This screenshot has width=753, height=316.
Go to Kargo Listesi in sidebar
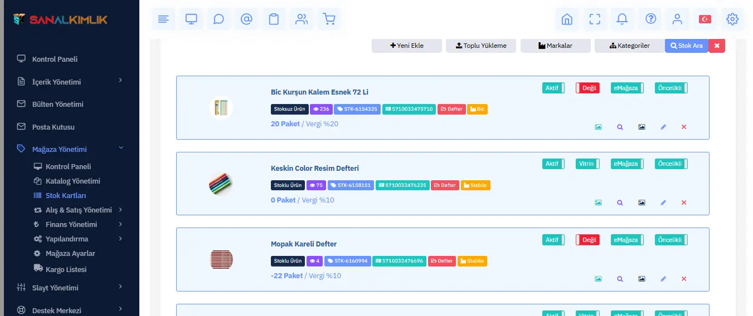(66, 269)
